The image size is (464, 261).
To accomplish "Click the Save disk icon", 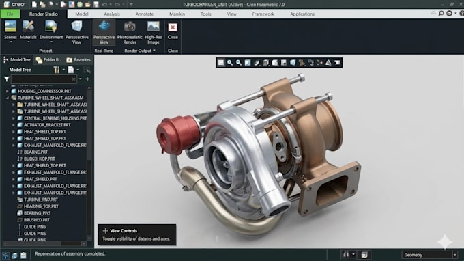I will 96,5.
